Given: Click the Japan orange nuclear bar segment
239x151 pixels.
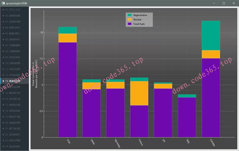Looking at the screenshot, I should tap(91, 86).
